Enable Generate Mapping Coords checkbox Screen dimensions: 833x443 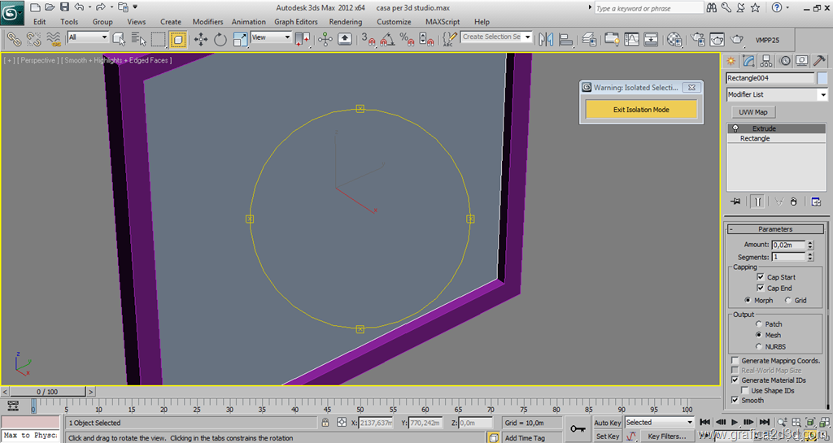coord(735,361)
